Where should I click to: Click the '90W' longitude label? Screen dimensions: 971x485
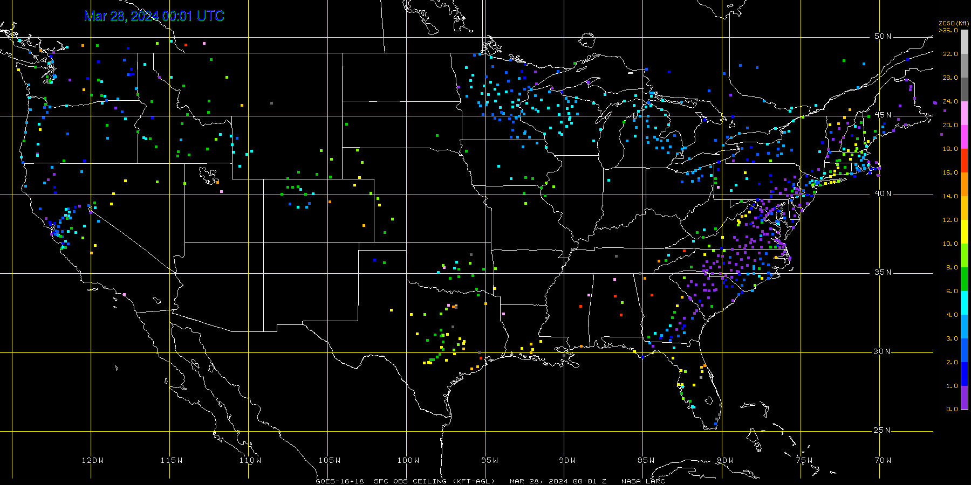tap(567, 460)
